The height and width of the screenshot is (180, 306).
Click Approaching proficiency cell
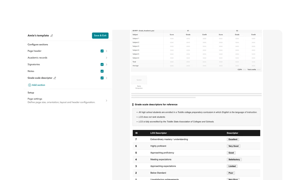tap(162, 153)
